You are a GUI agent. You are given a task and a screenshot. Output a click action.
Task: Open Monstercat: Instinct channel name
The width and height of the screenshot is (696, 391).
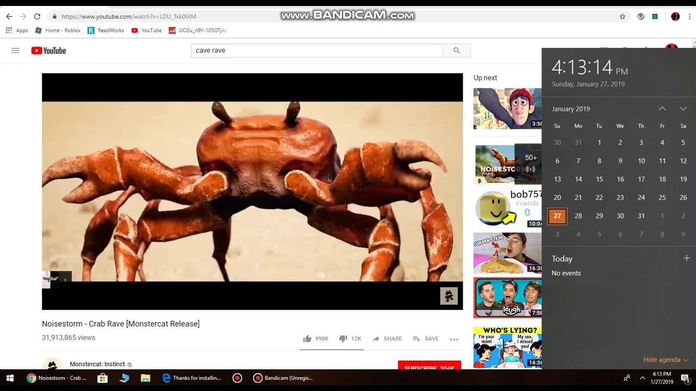point(97,364)
